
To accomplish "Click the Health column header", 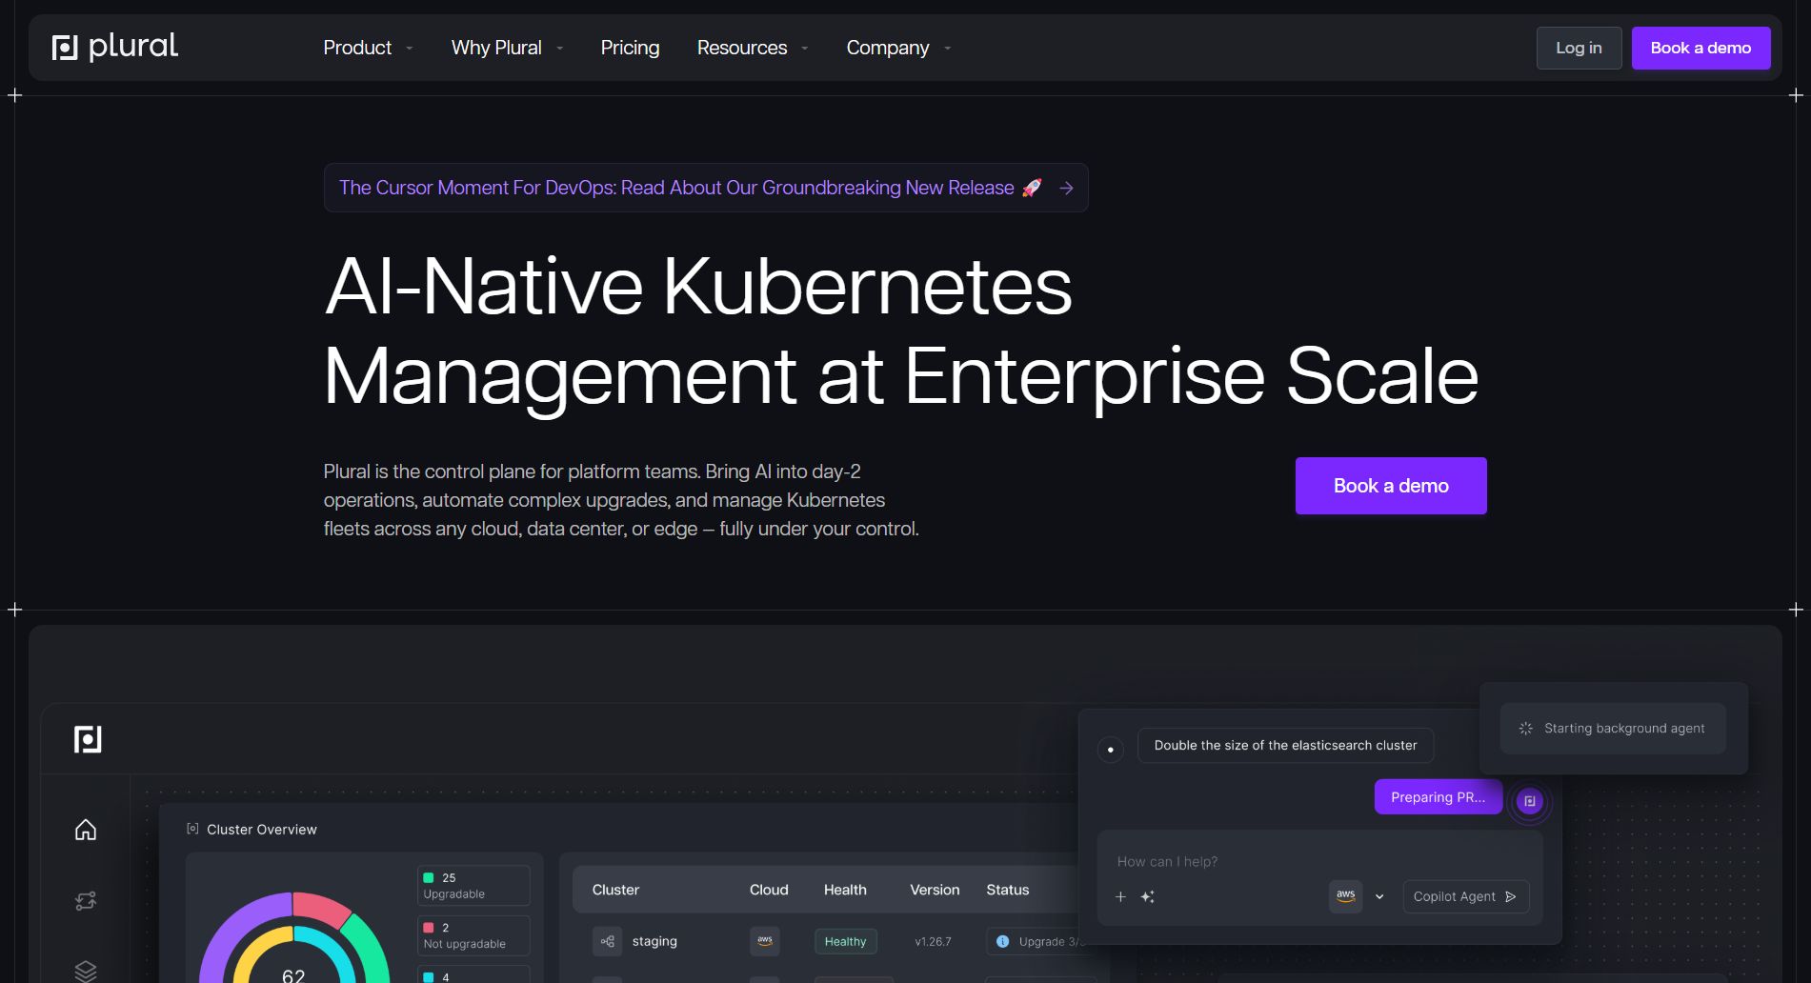I will (845, 890).
